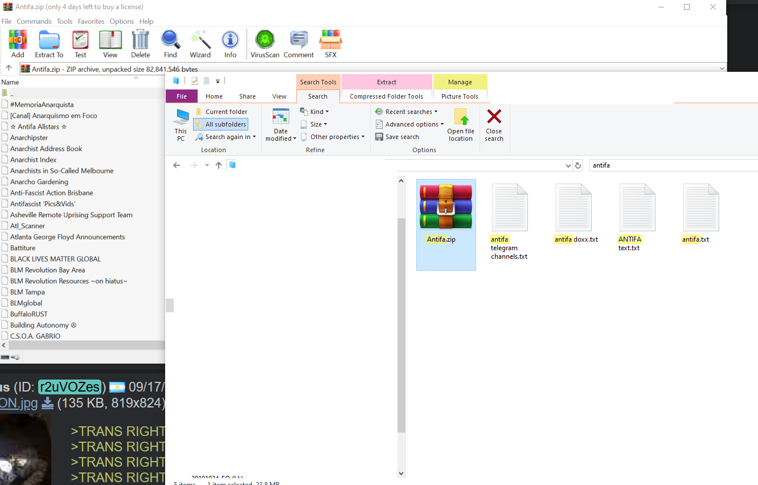Click WinRAR horizontal scrollbar track

pos(87,345)
